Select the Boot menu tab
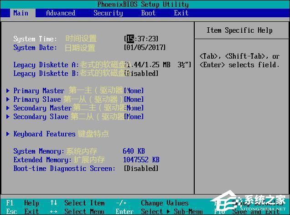The height and width of the screenshot is (215, 290). pos(148,13)
